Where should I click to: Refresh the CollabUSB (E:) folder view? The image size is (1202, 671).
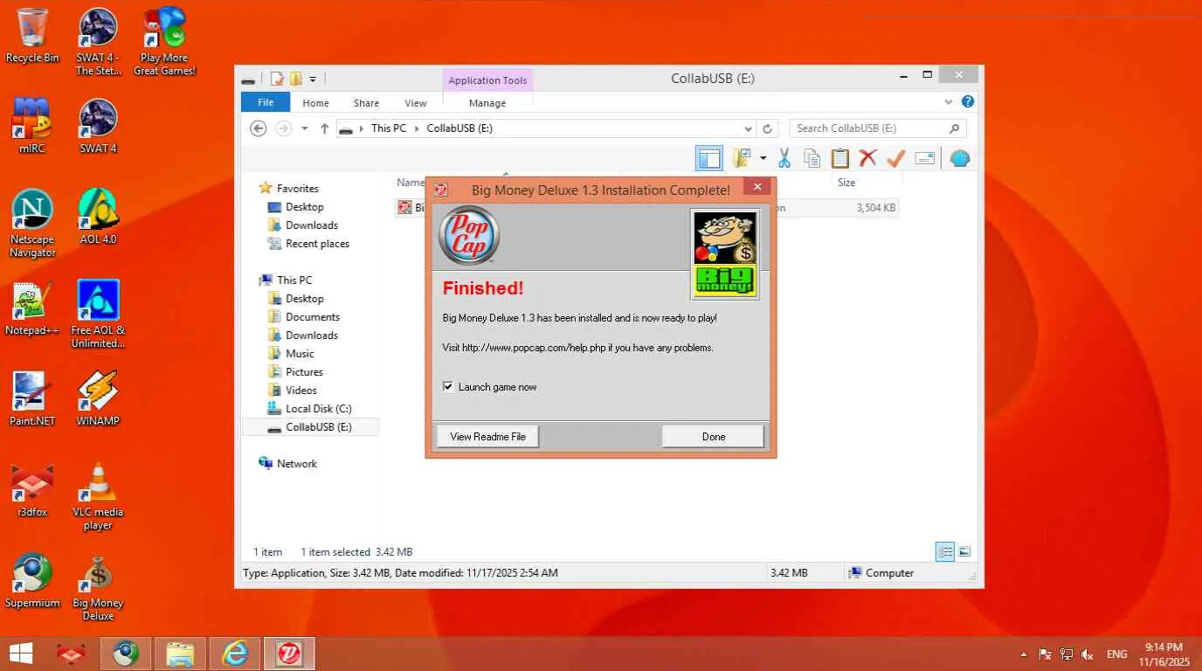pos(768,128)
